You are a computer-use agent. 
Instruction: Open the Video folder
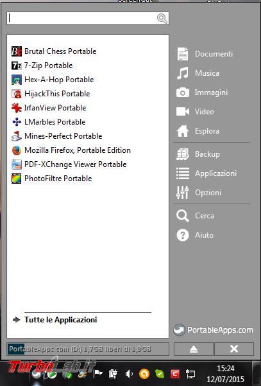tap(195, 112)
